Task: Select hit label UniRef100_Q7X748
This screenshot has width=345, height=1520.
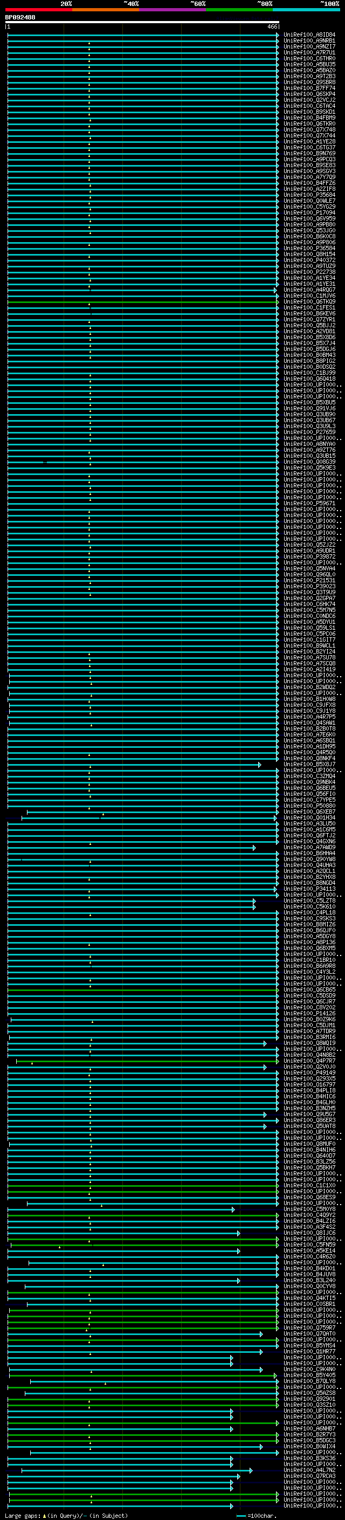Action: 309,130
